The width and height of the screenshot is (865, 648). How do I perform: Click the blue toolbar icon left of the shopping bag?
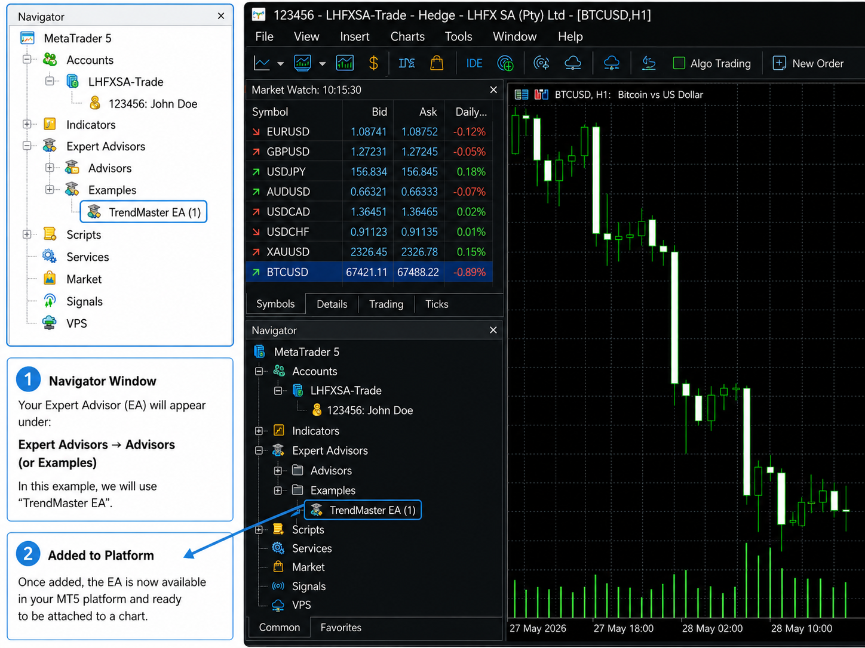tap(407, 63)
